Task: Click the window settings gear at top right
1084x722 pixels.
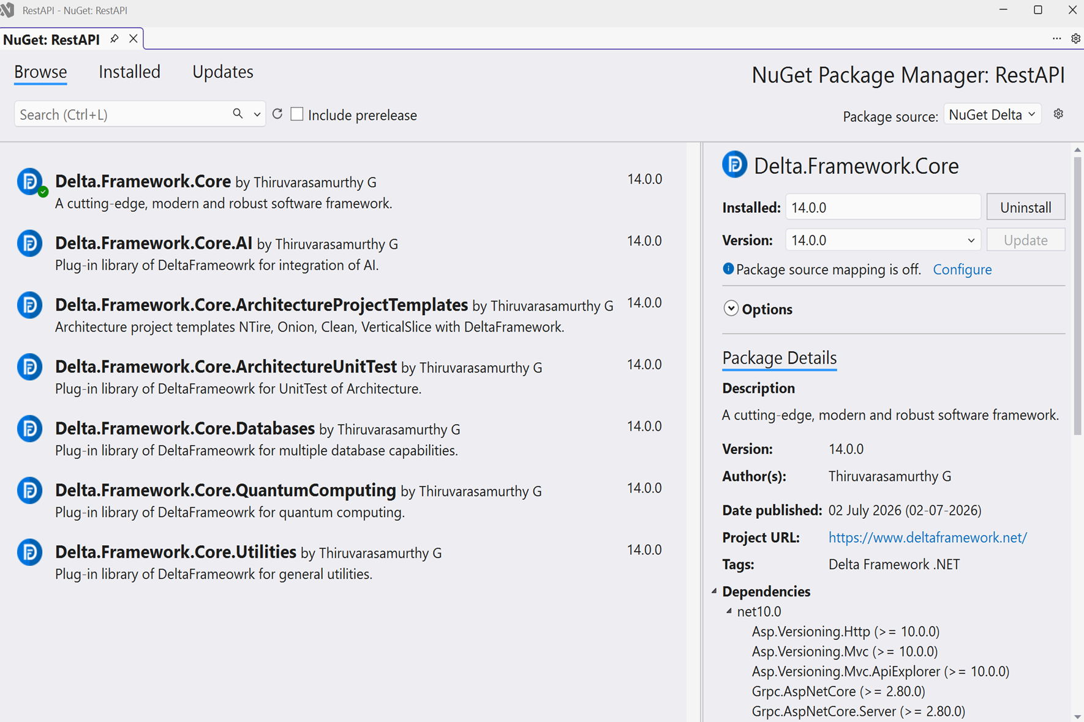Action: coord(1075,39)
